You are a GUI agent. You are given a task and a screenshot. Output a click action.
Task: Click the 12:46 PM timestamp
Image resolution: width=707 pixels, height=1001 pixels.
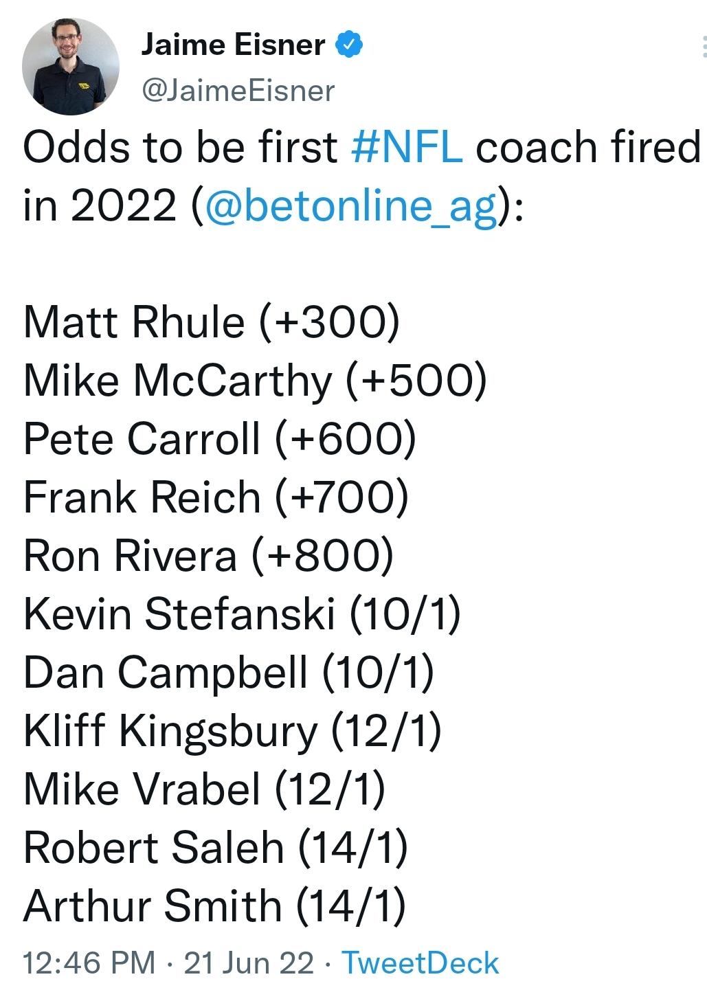(x=89, y=963)
